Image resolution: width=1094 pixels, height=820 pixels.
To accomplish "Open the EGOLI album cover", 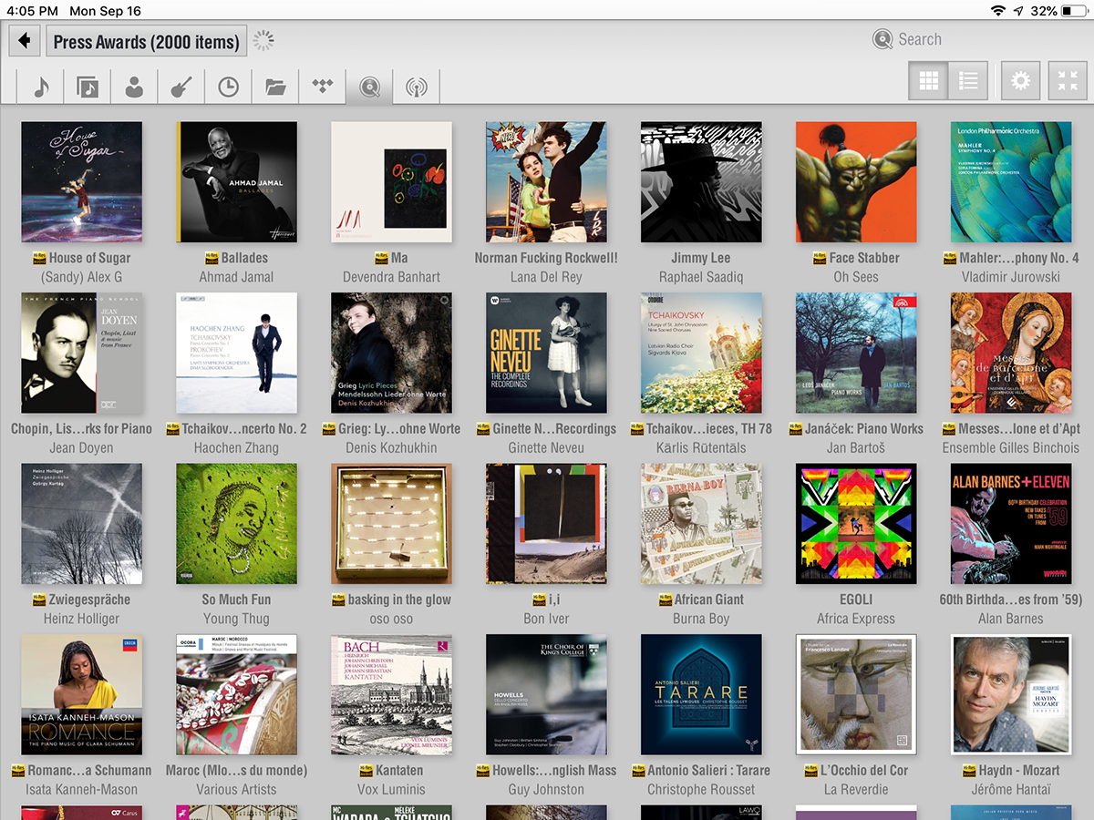I will point(856,524).
